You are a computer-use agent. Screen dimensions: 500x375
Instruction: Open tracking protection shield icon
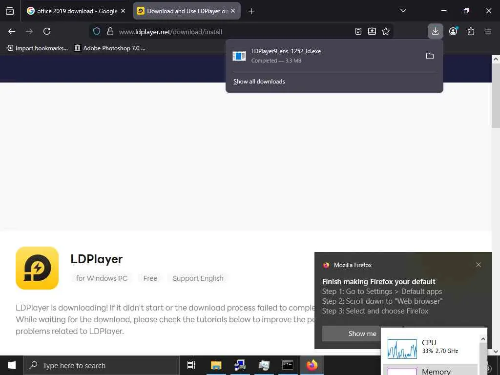97,31
